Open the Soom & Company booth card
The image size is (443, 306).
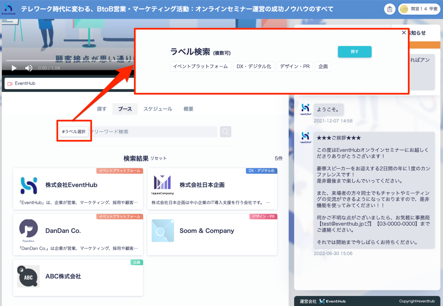(x=212, y=235)
